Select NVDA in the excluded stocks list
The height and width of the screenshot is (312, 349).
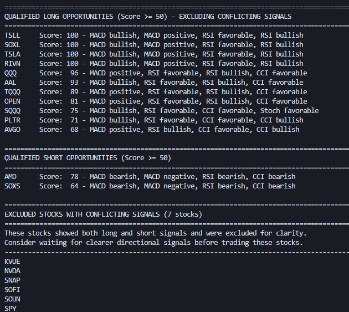pos(12,271)
